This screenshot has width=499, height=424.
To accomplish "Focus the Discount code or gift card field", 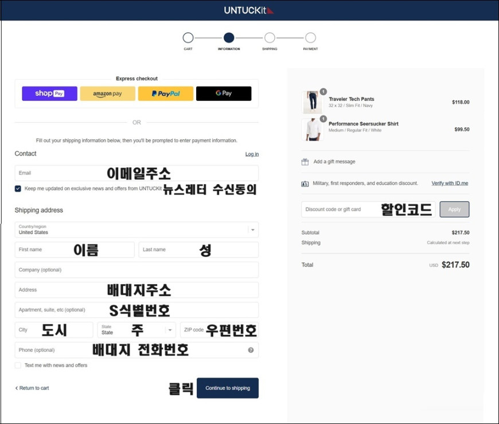I will point(368,209).
